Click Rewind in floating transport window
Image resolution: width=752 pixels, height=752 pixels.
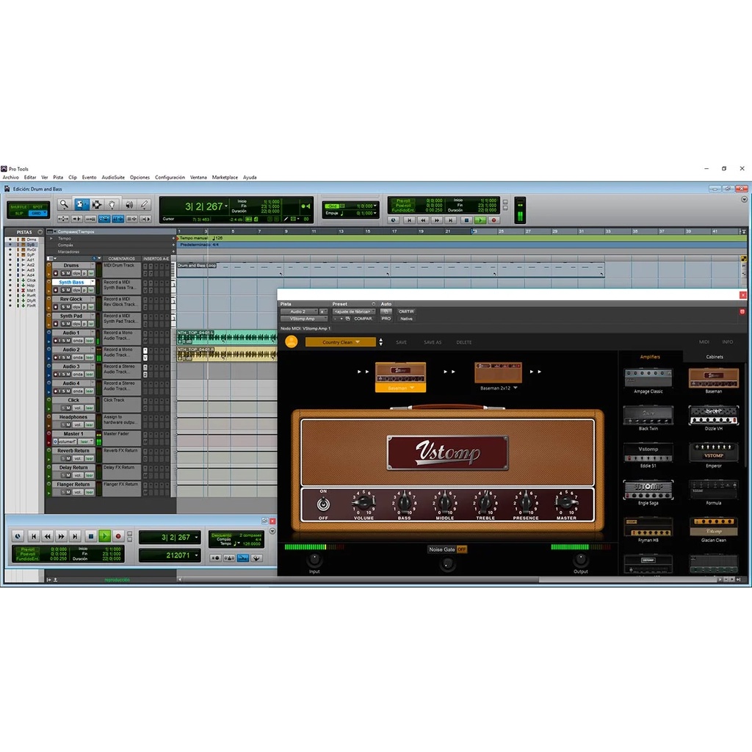pyautogui.click(x=47, y=536)
